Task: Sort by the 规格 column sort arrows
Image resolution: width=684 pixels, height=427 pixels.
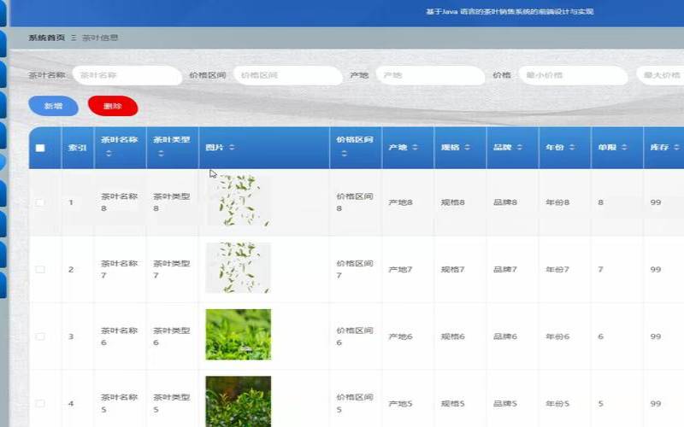Action: click(467, 147)
